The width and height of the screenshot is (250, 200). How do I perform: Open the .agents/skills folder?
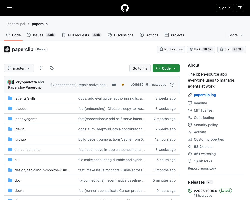(25, 98)
